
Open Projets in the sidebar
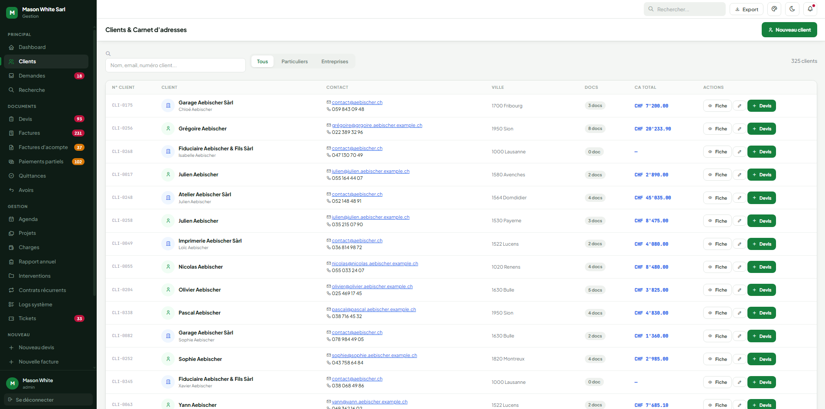tap(46, 233)
